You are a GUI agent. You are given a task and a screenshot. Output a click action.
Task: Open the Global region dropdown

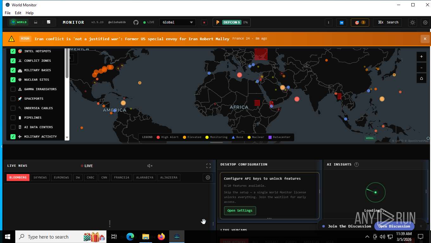point(177,22)
